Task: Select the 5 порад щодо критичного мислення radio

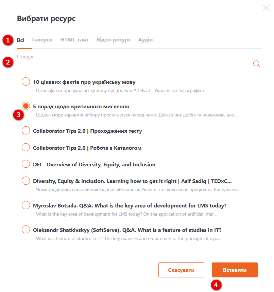Action: click(x=26, y=106)
